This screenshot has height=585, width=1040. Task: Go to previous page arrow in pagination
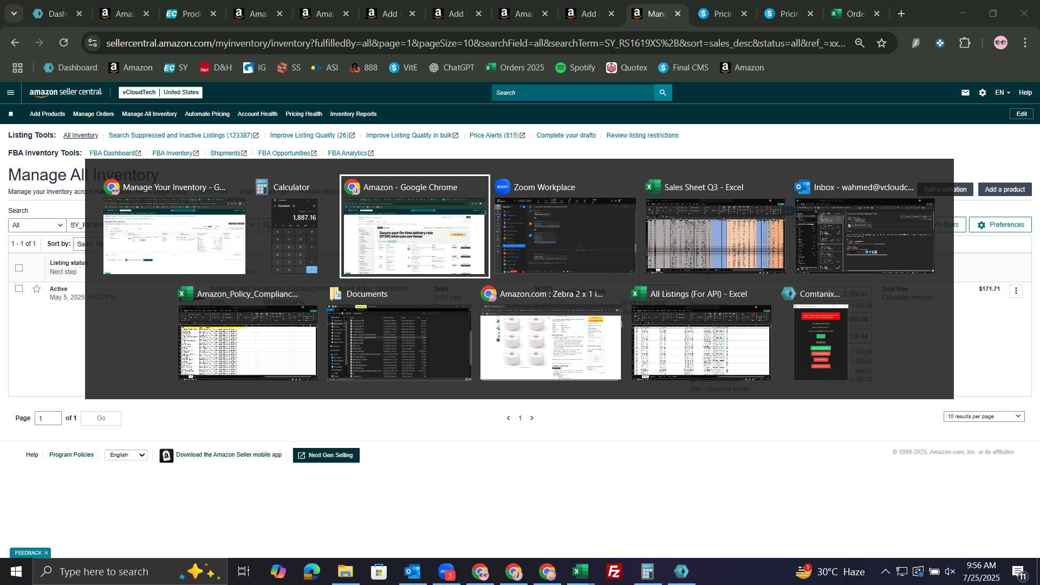tap(508, 418)
